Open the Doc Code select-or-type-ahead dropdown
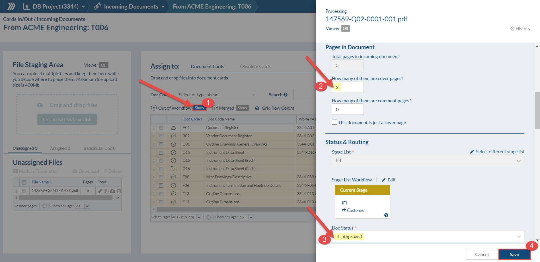Screen dimensions: 540x262 point(217,95)
